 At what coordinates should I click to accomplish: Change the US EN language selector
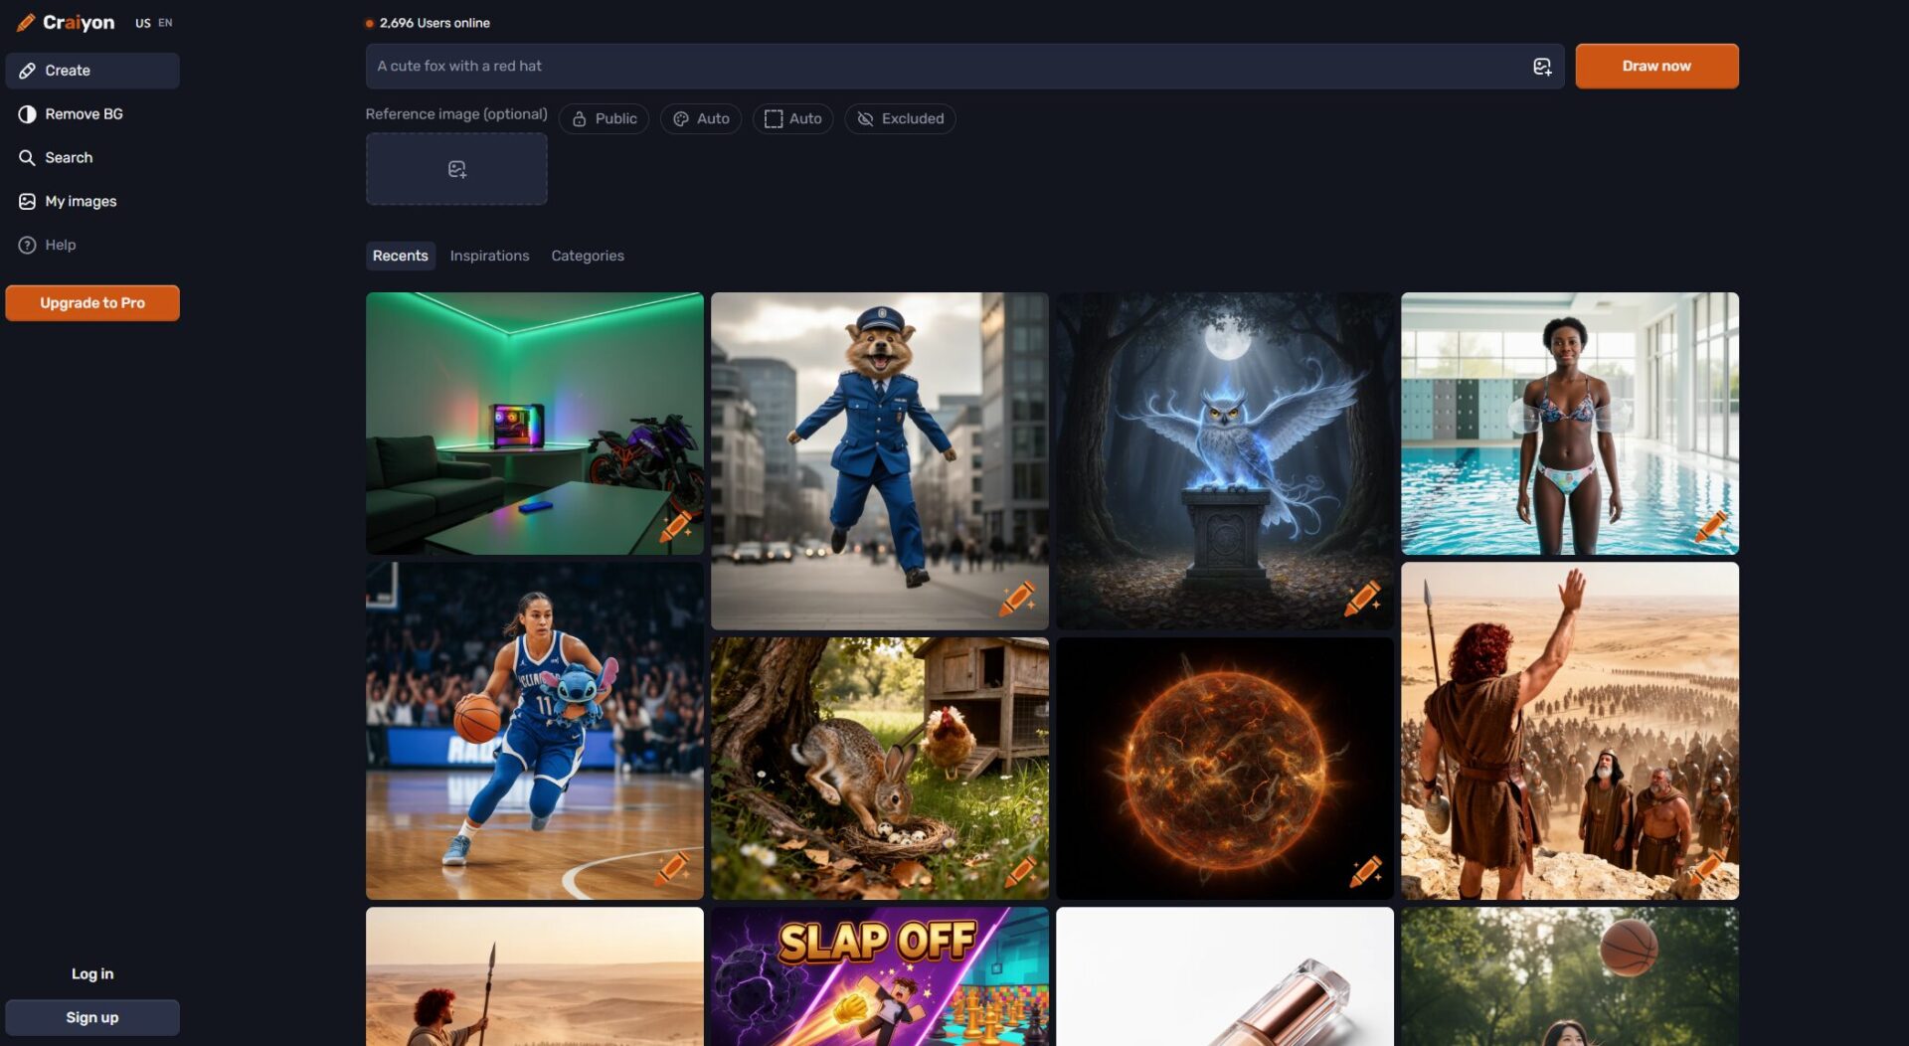pos(153,23)
